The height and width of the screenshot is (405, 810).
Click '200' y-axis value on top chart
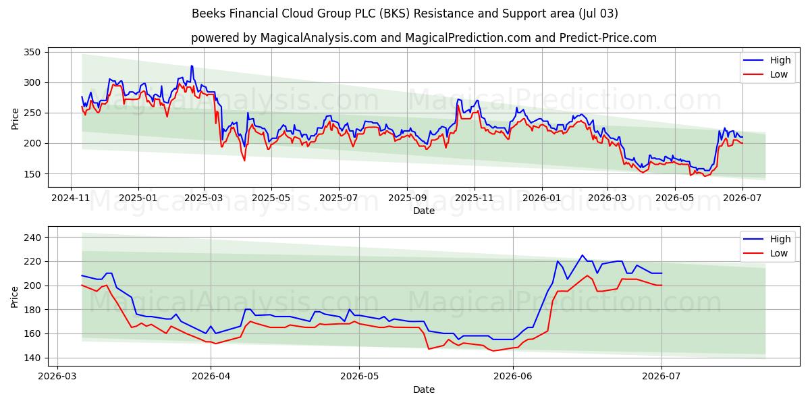[x=33, y=143]
